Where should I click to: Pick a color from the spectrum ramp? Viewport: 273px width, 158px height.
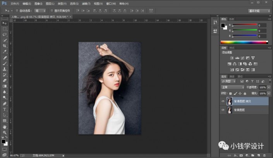244,42
